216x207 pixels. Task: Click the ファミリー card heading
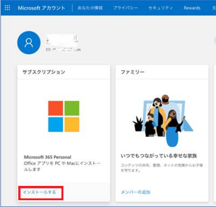click(x=133, y=72)
